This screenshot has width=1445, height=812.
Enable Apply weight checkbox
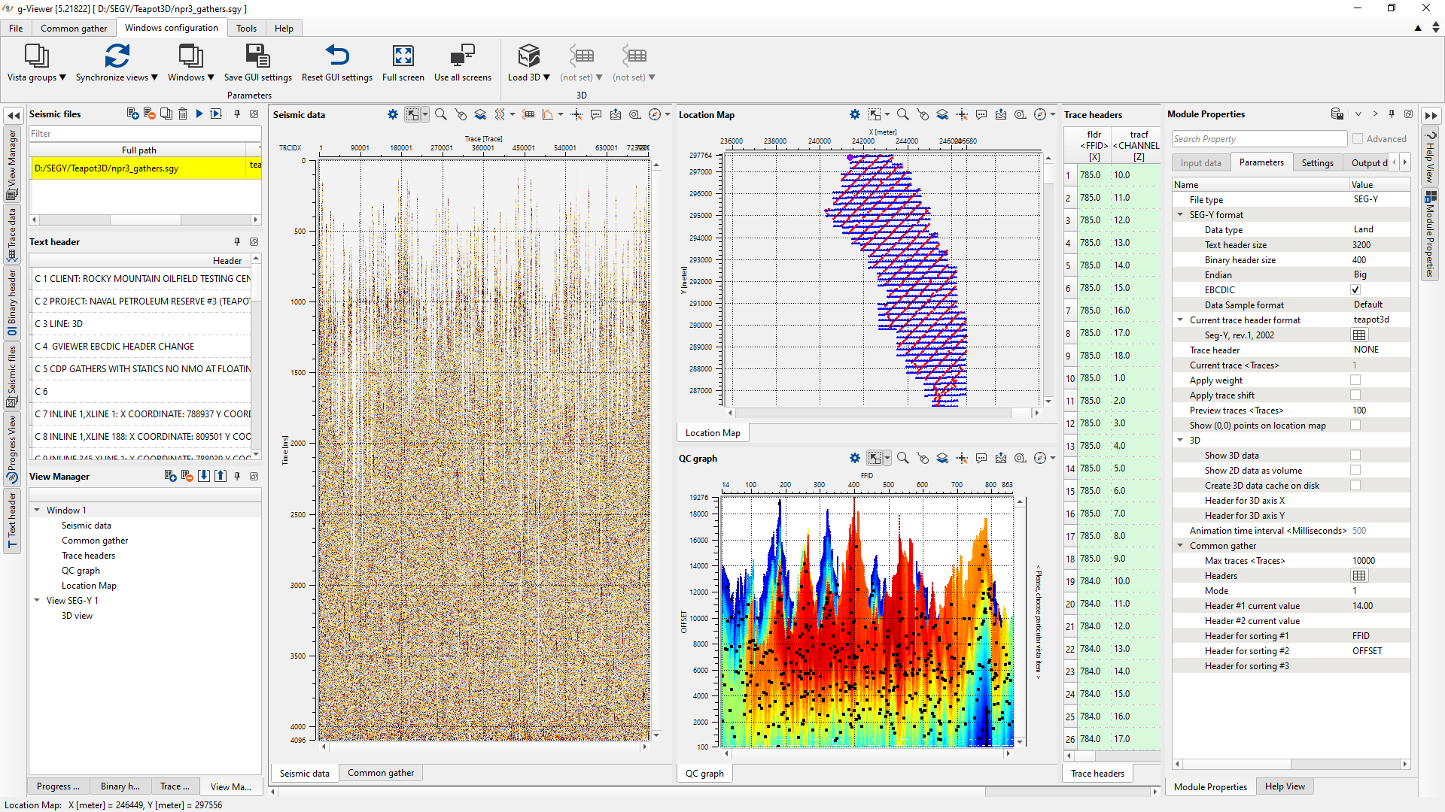point(1355,380)
